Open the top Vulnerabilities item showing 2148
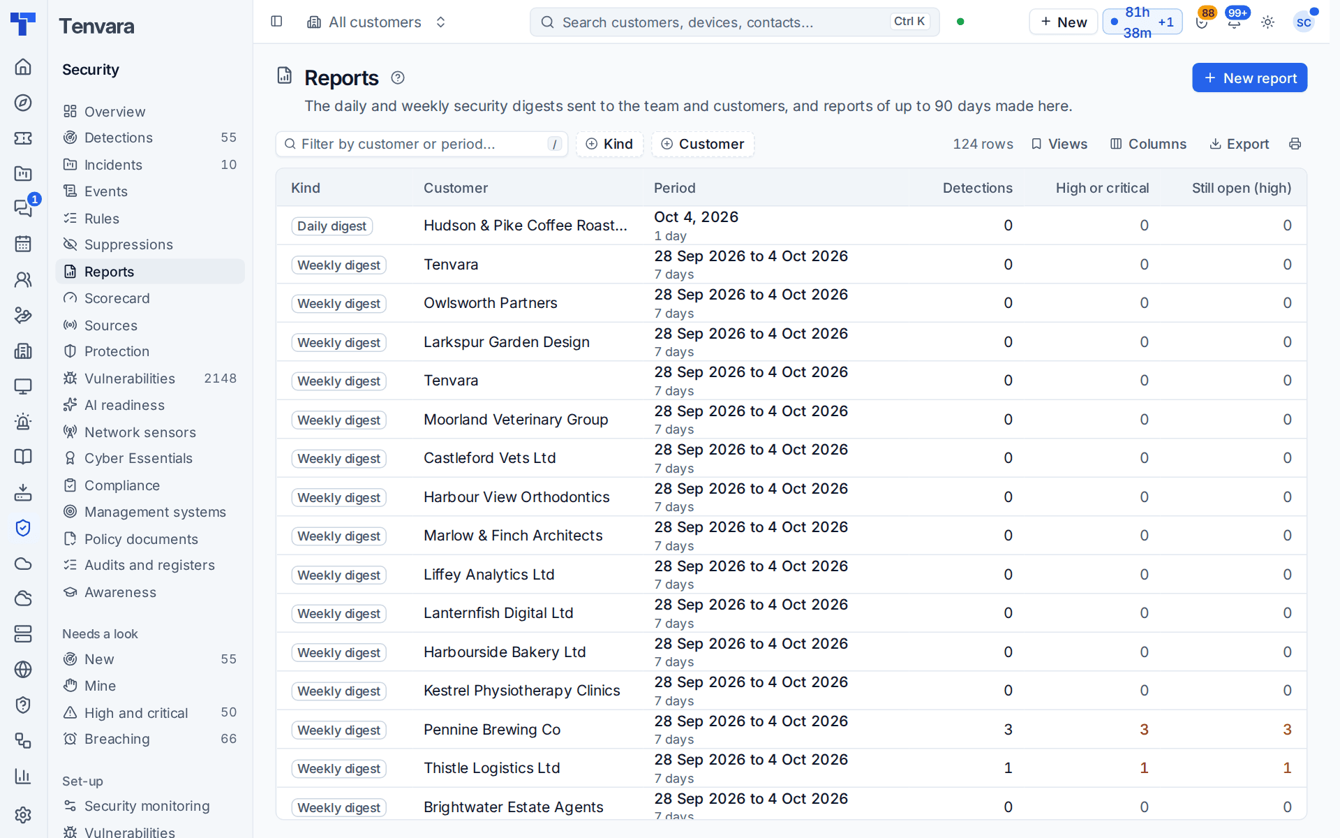1340x838 pixels. click(150, 378)
